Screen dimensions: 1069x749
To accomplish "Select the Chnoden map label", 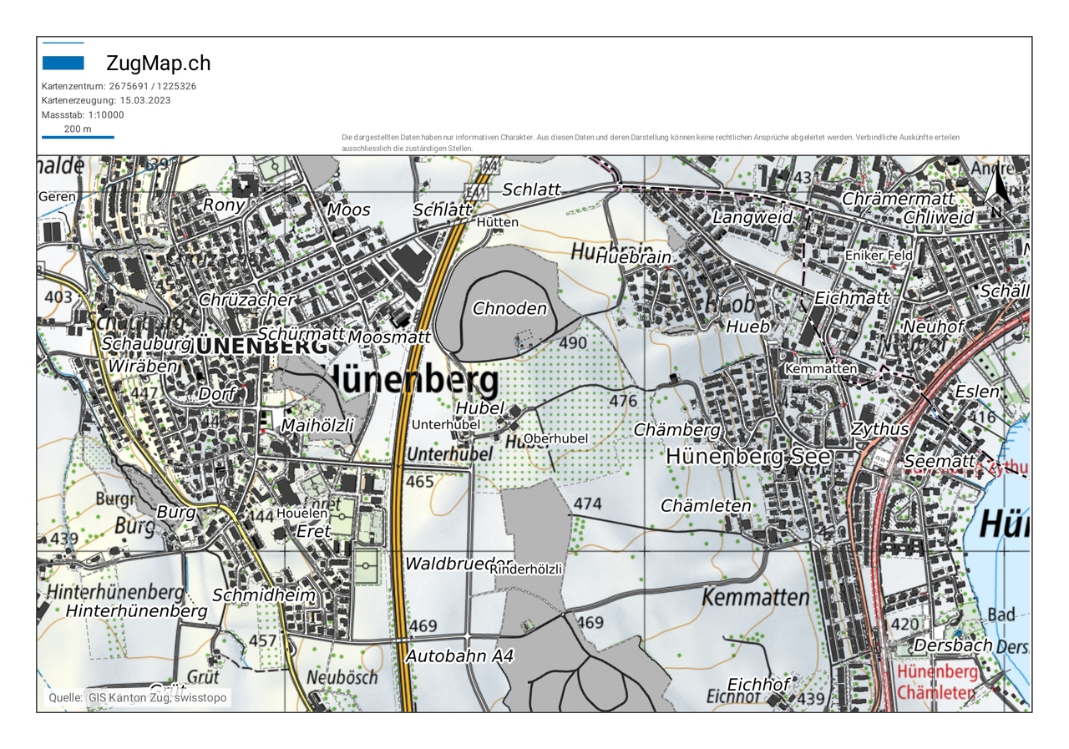I will [509, 309].
